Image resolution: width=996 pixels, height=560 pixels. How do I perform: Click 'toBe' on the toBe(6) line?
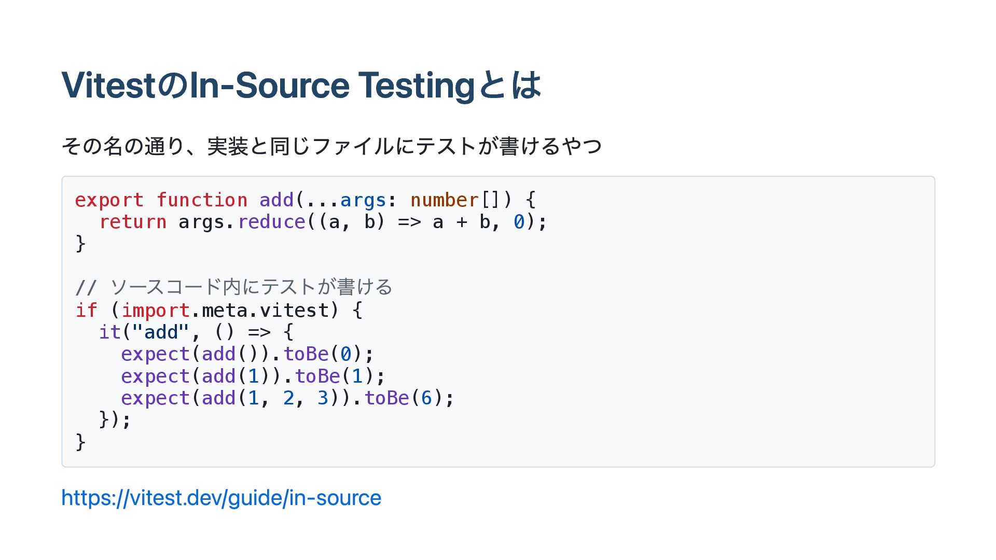tap(386, 398)
